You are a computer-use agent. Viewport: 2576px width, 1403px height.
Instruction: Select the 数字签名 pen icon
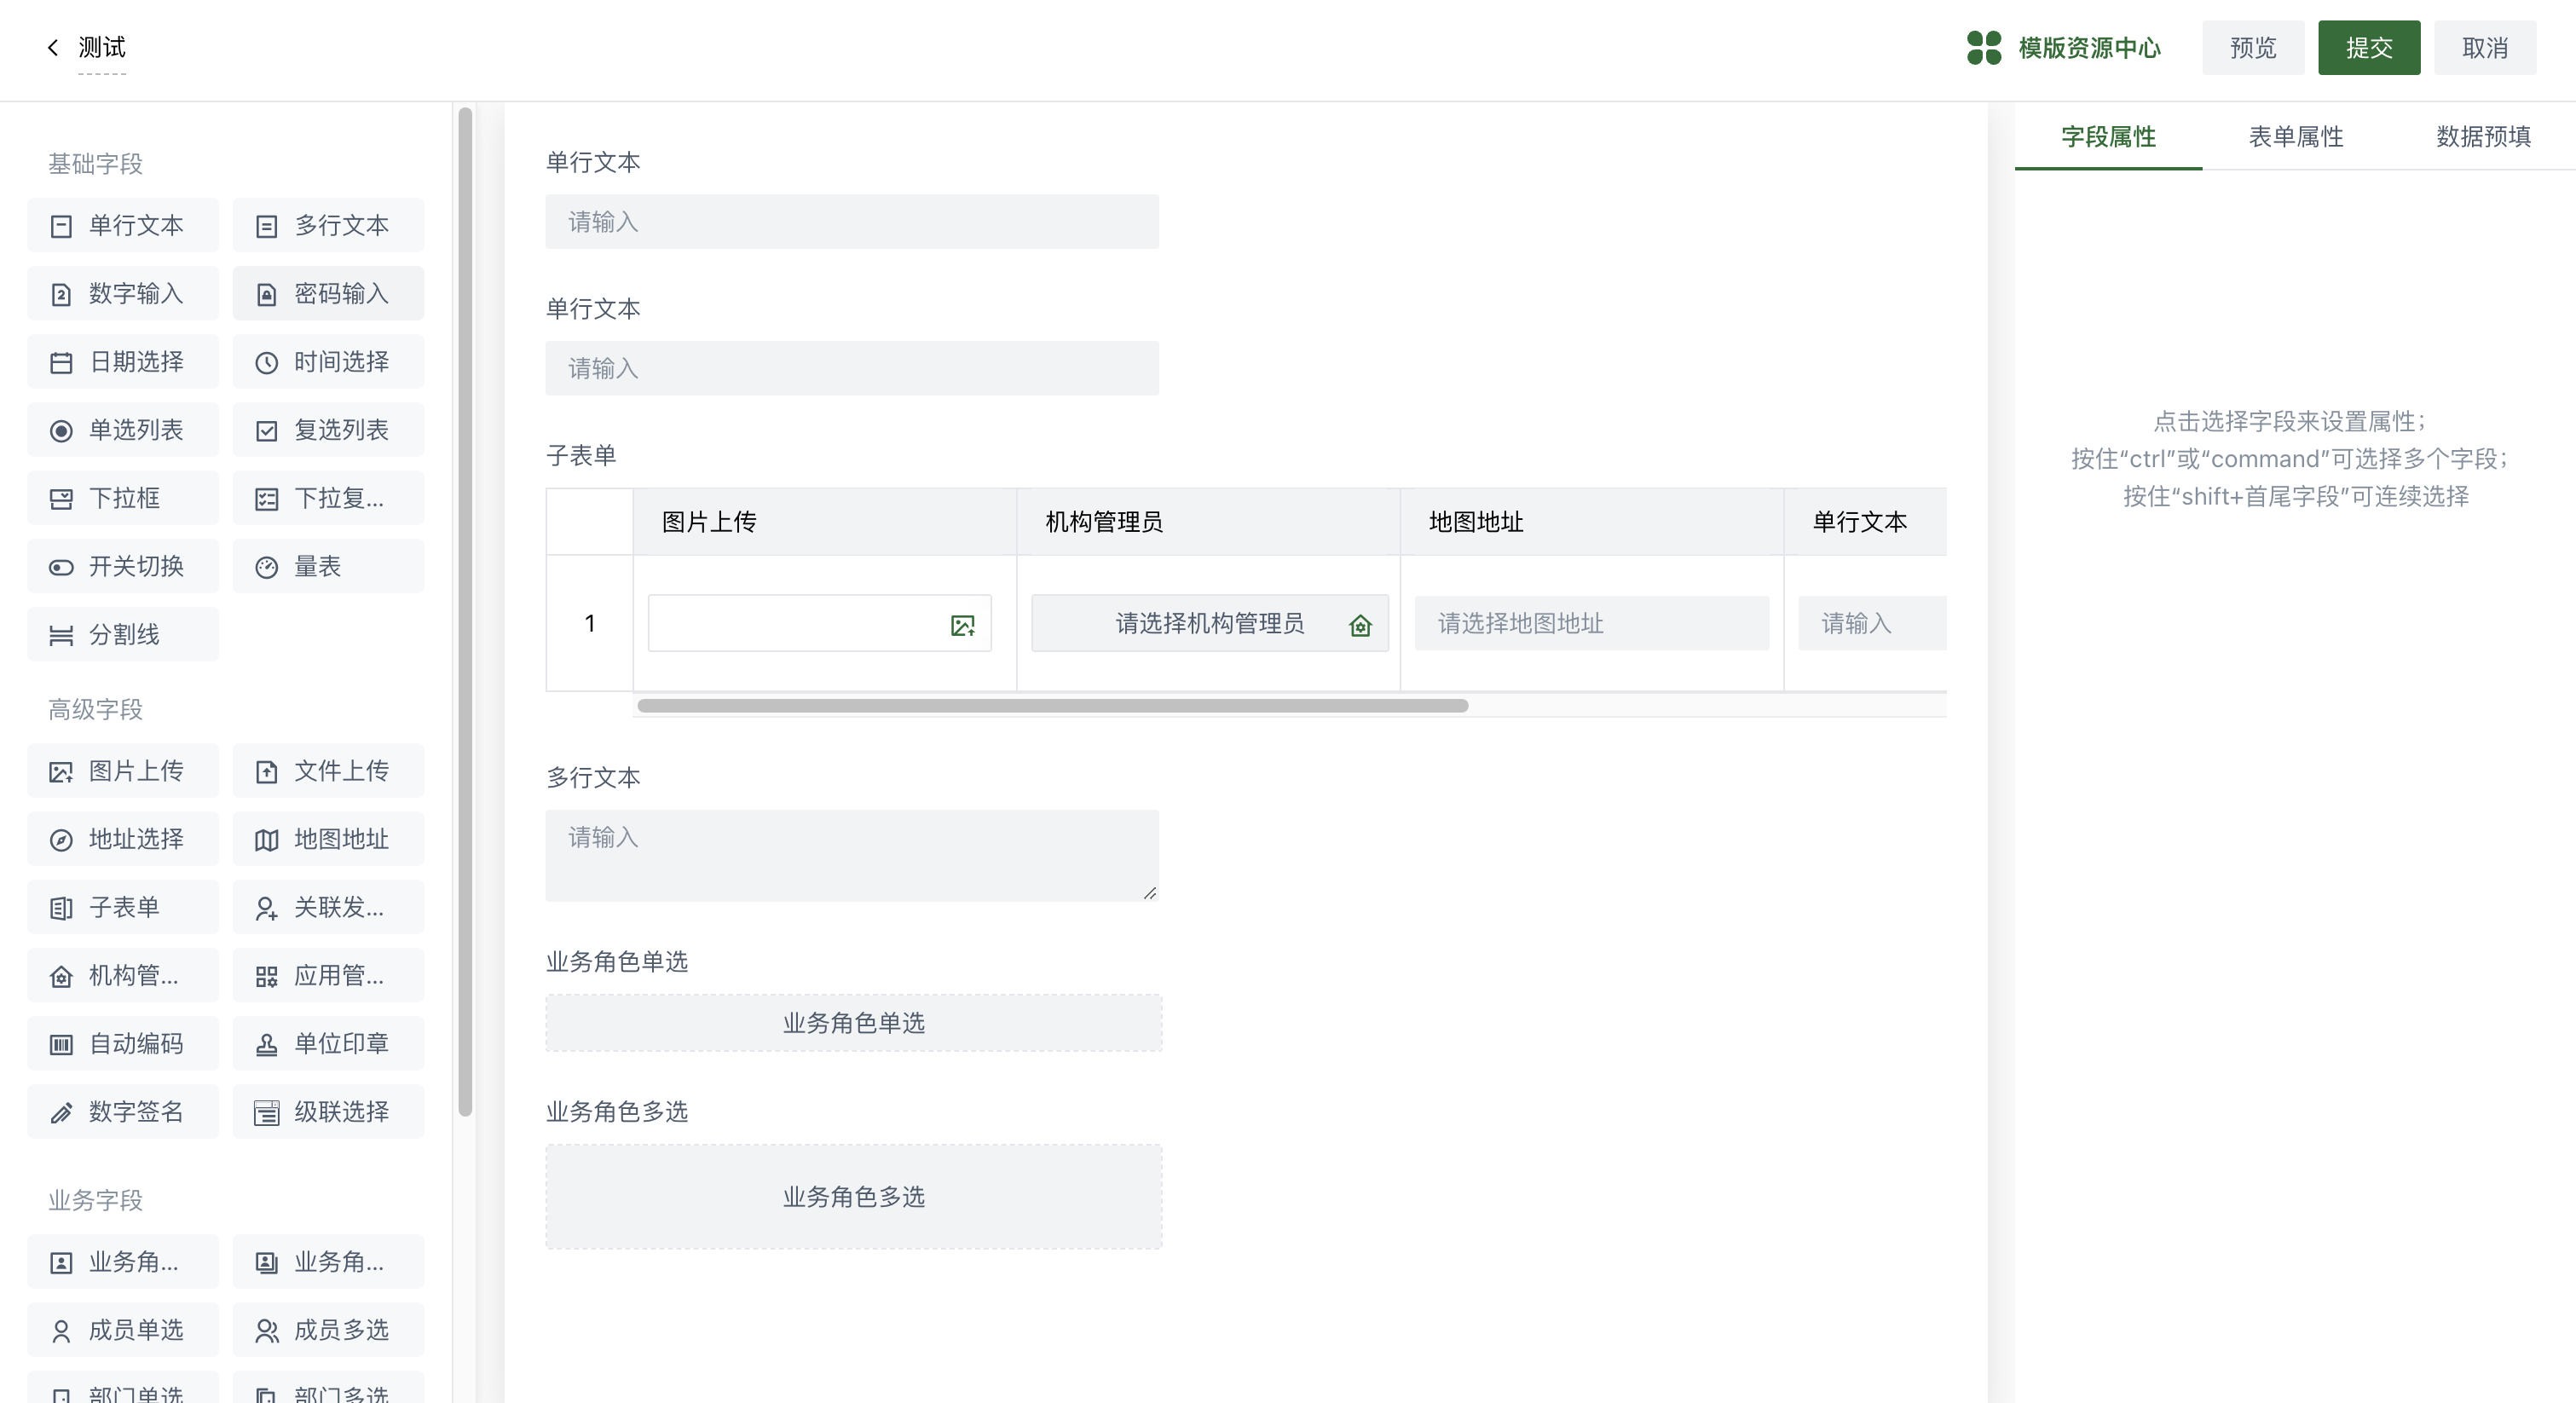(x=61, y=1112)
